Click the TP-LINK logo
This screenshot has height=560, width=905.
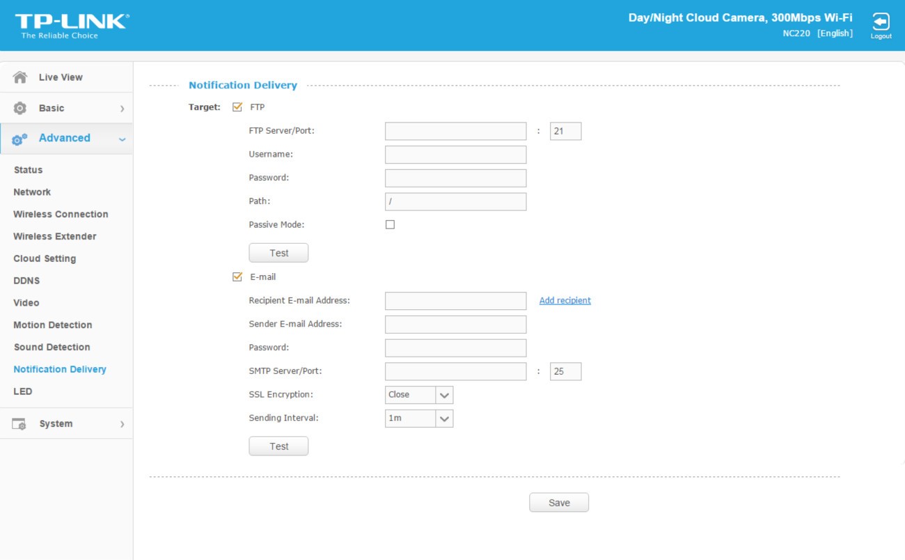[x=71, y=25]
